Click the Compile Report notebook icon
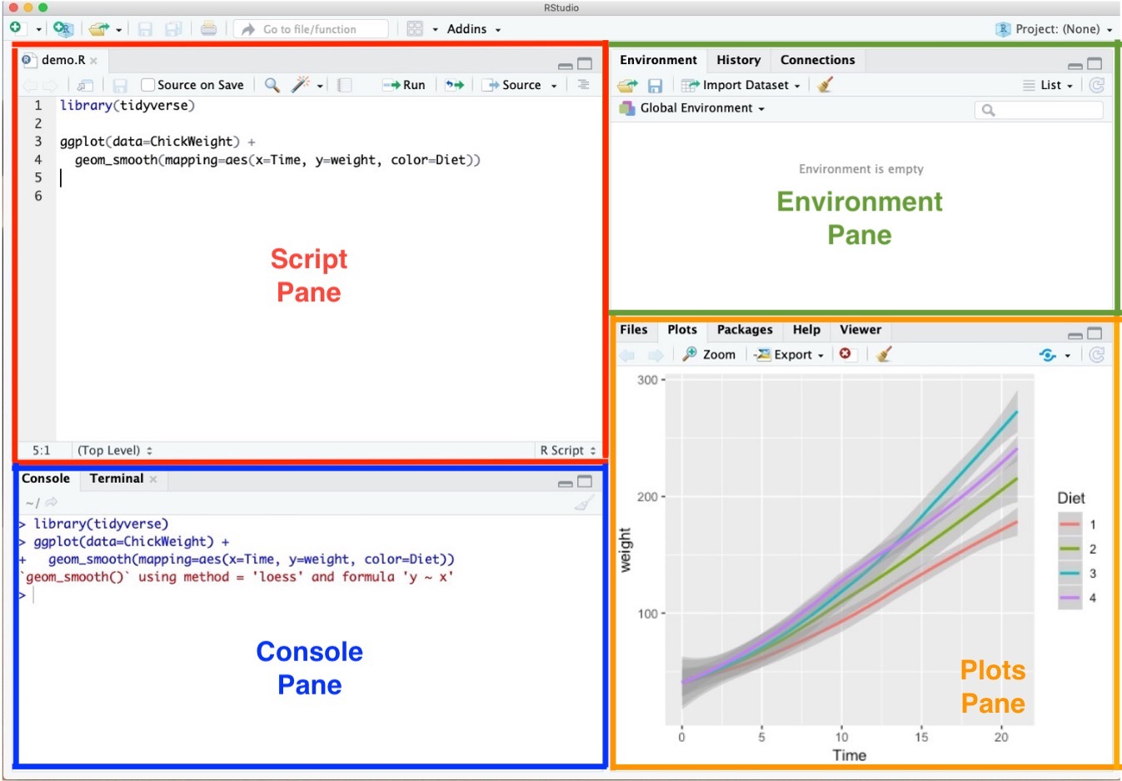Image resolution: width=1122 pixels, height=781 pixels. (345, 85)
